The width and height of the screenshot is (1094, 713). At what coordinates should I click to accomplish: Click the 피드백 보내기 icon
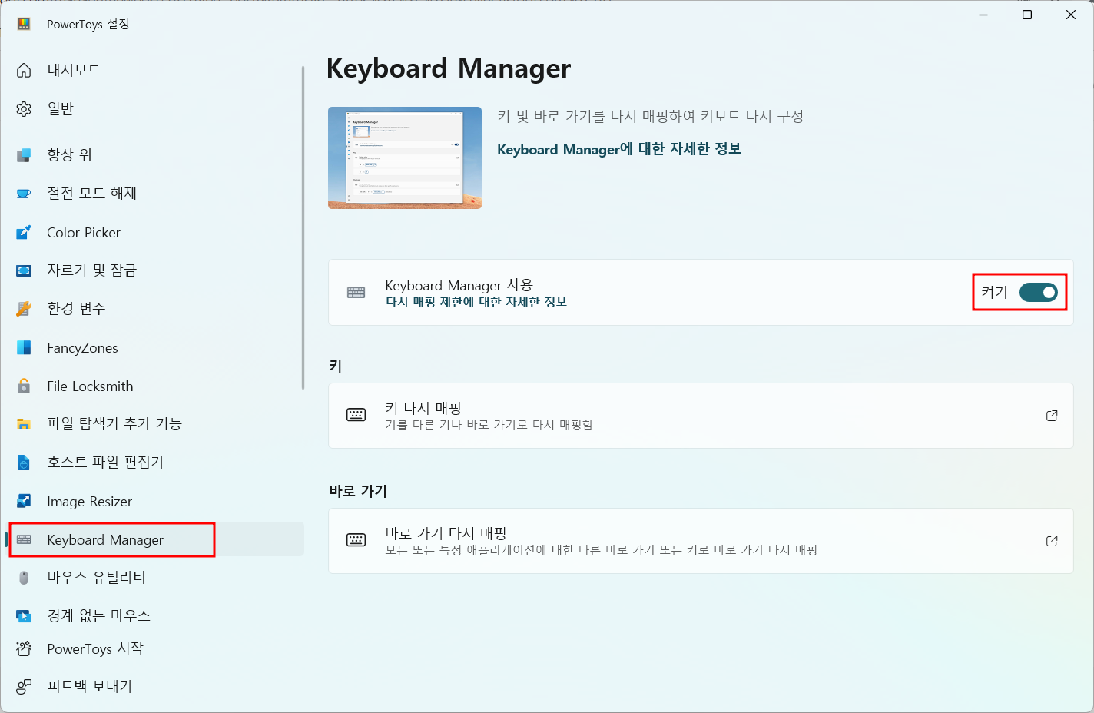(x=24, y=686)
